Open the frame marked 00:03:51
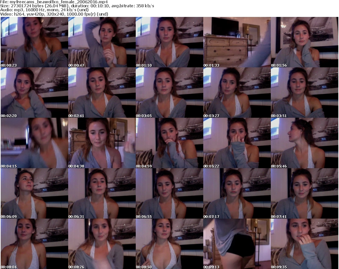 [x=305, y=93]
